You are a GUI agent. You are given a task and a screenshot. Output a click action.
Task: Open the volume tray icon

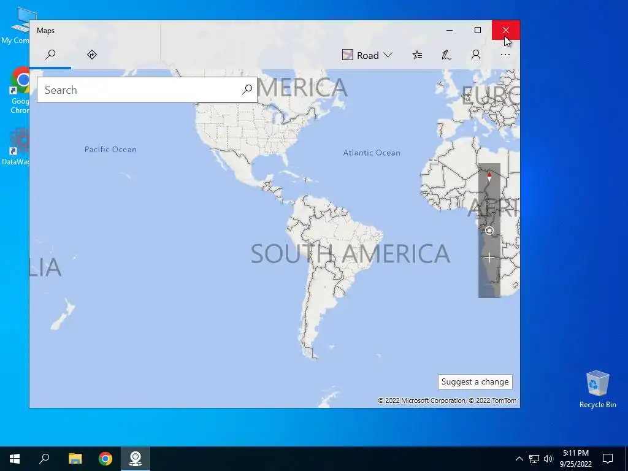click(x=548, y=459)
